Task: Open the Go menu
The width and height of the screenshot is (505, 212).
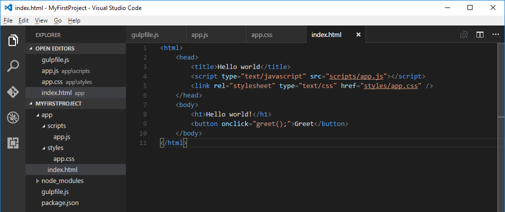Action: [57, 20]
